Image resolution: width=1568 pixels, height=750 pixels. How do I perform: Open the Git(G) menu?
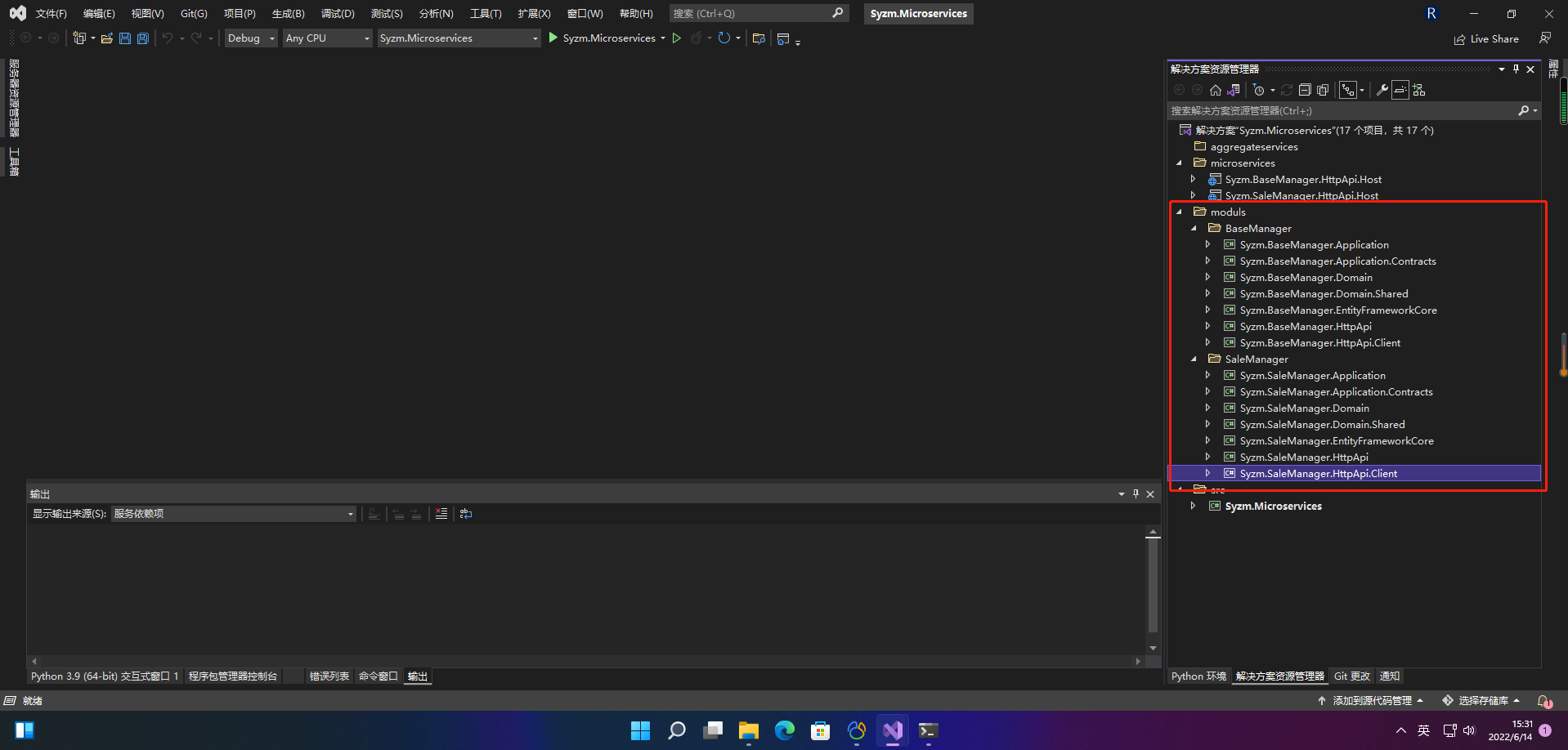(194, 14)
